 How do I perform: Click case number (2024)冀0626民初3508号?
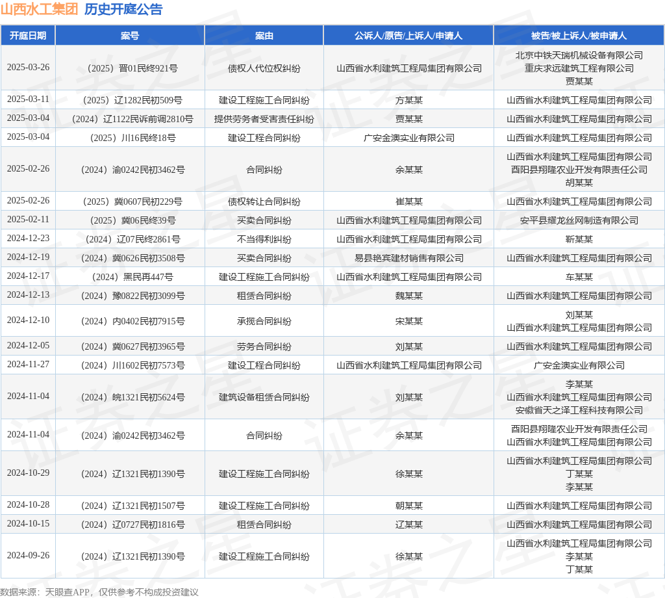[130, 258]
